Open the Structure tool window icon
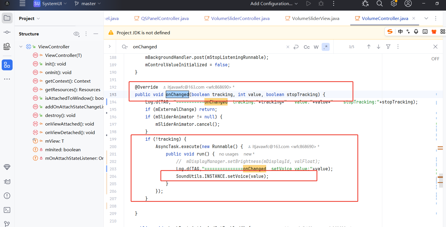The width and height of the screenshot is (446, 227). pos(7,65)
